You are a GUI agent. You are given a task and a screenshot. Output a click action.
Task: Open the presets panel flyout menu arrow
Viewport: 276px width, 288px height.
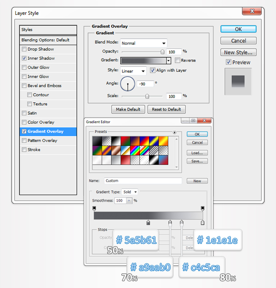coord(175,133)
